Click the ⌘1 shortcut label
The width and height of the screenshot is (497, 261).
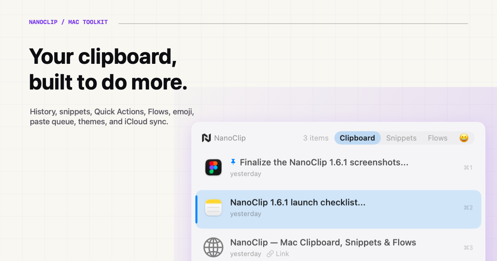tap(468, 167)
